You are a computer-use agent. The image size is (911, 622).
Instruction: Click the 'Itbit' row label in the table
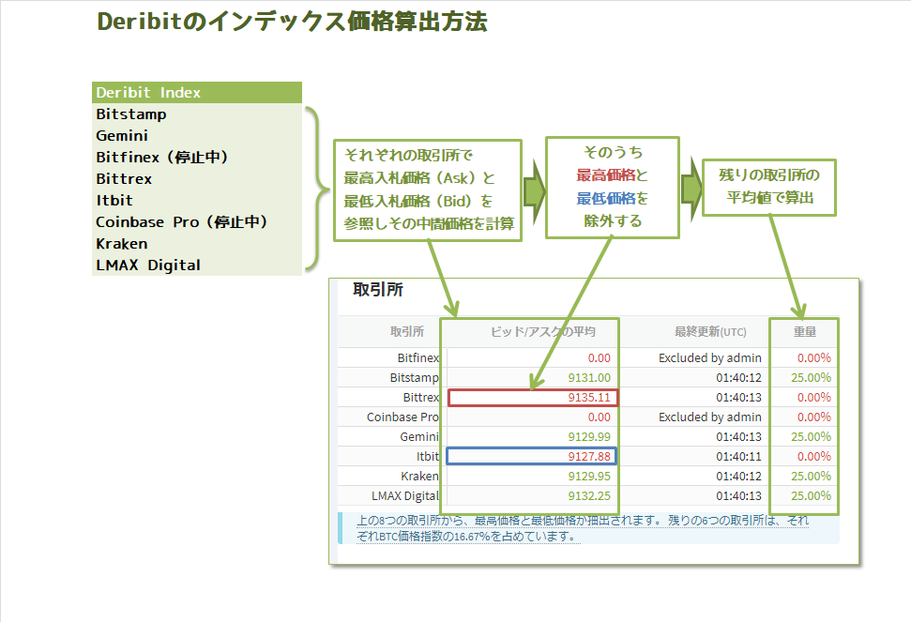(428, 457)
